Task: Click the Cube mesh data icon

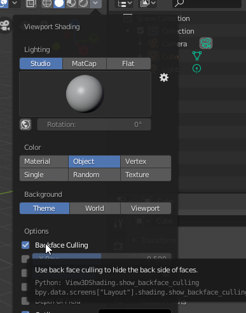Action: pyautogui.click(x=197, y=56)
